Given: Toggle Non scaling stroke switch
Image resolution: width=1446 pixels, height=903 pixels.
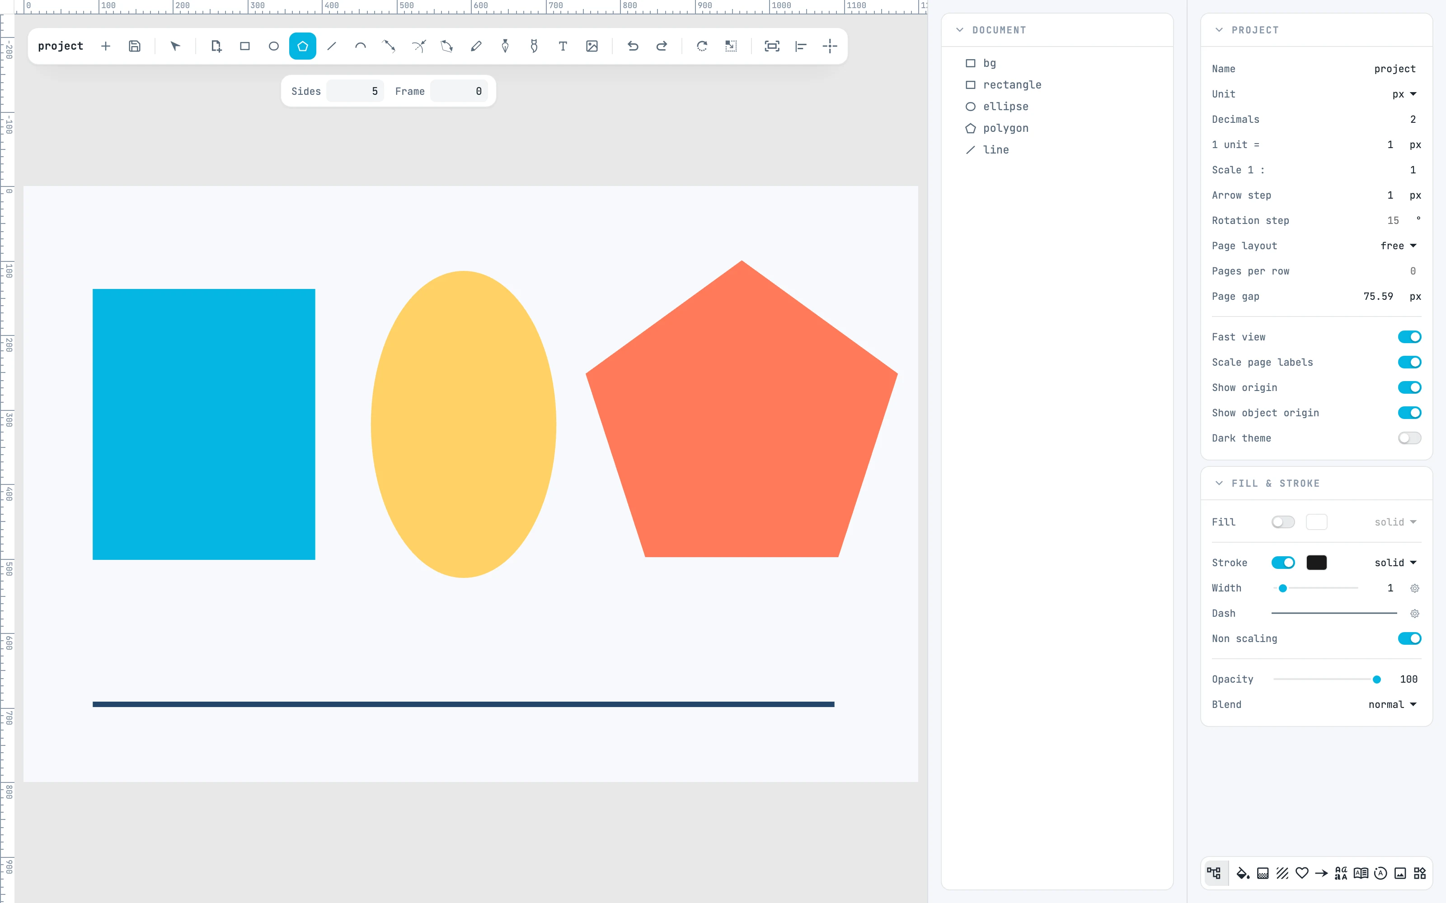Looking at the screenshot, I should tap(1409, 638).
